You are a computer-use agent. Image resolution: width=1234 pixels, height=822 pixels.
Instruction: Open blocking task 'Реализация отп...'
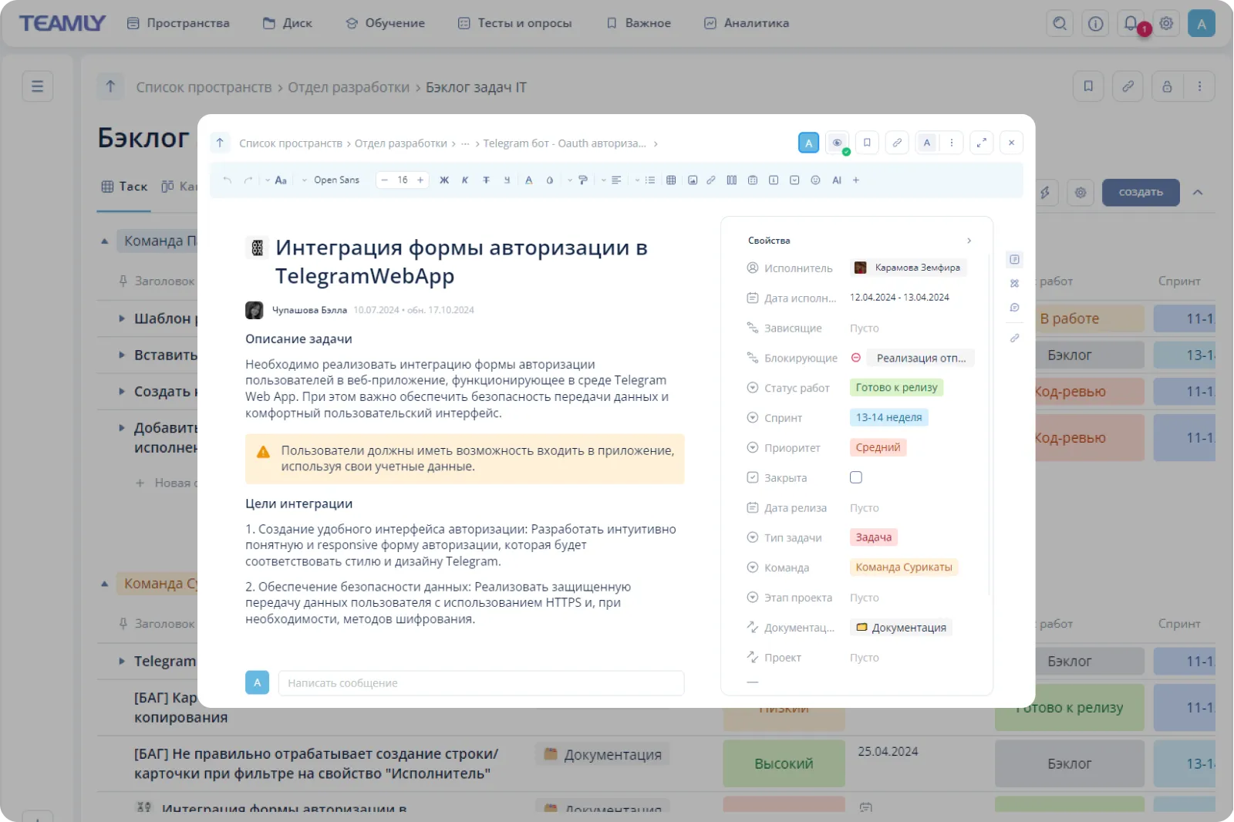[921, 358]
